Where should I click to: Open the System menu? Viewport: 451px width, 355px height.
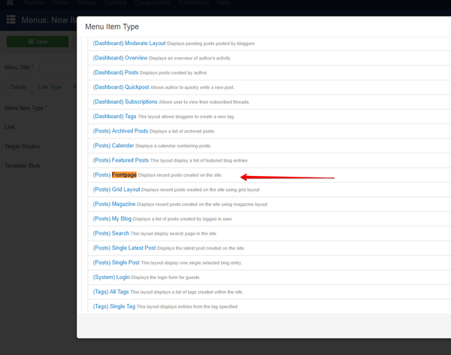click(x=34, y=2)
